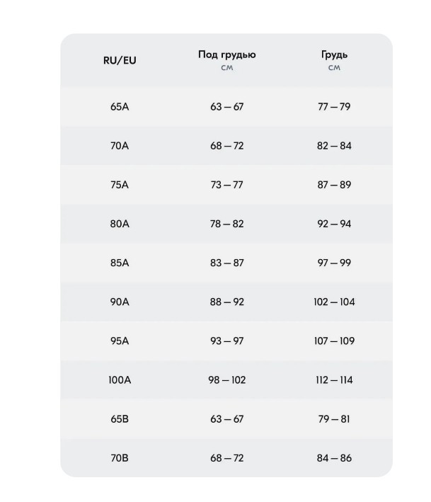The width and height of the screenshot is (431, 502).
Task: Select the 65B size cell
Action: pos(120,419)
